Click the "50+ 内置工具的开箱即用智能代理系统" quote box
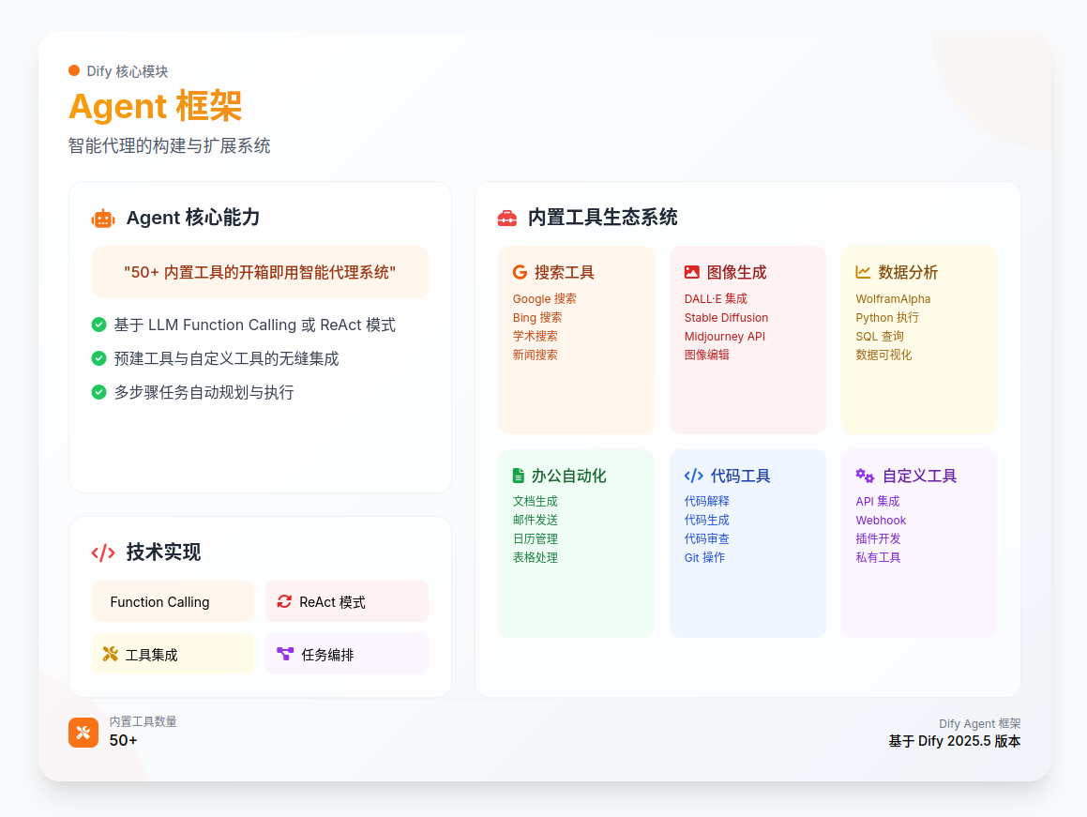Screen dimensions: 1087x817 point(260,272)
